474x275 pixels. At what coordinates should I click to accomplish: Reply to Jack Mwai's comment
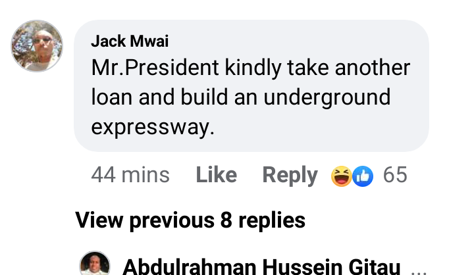[290, 175]
